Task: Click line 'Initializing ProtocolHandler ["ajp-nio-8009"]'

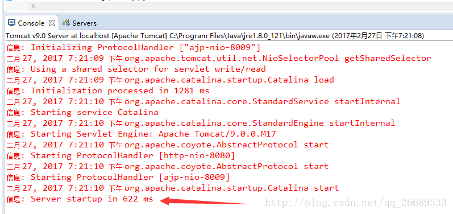Action: pos(134,47)
